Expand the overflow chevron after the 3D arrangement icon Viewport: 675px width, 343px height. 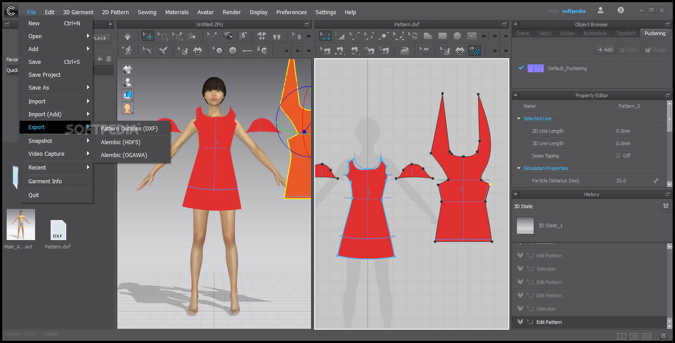tap(309, 36)
